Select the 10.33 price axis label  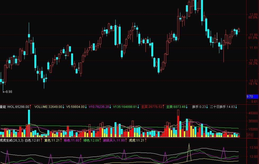click(253, 81)
